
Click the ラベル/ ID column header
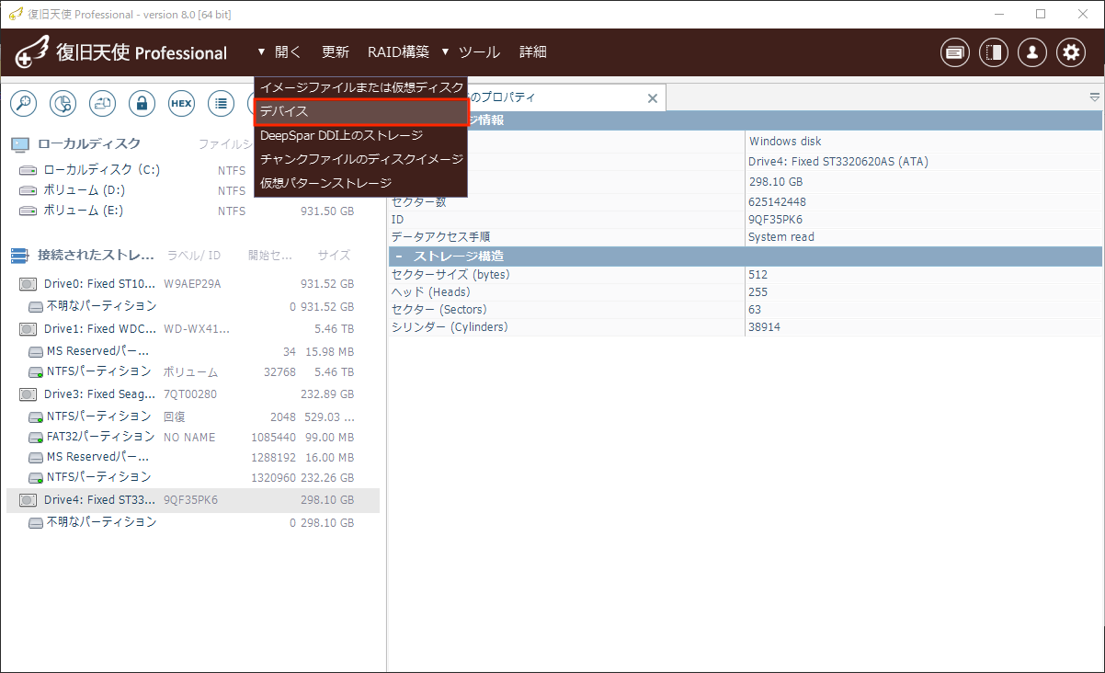tap(194, 256)
